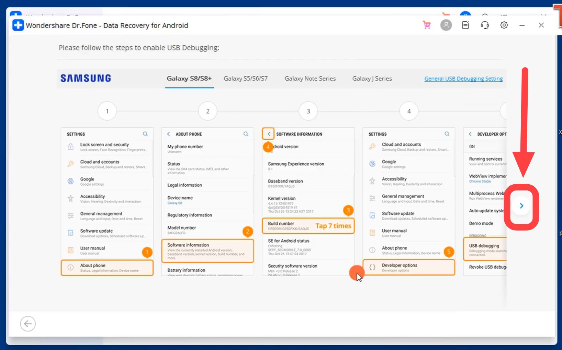This screenshot has width=562, height=350.
Task: Click search icon in step 4 Settings screenshot
Action: coord(447,134)
